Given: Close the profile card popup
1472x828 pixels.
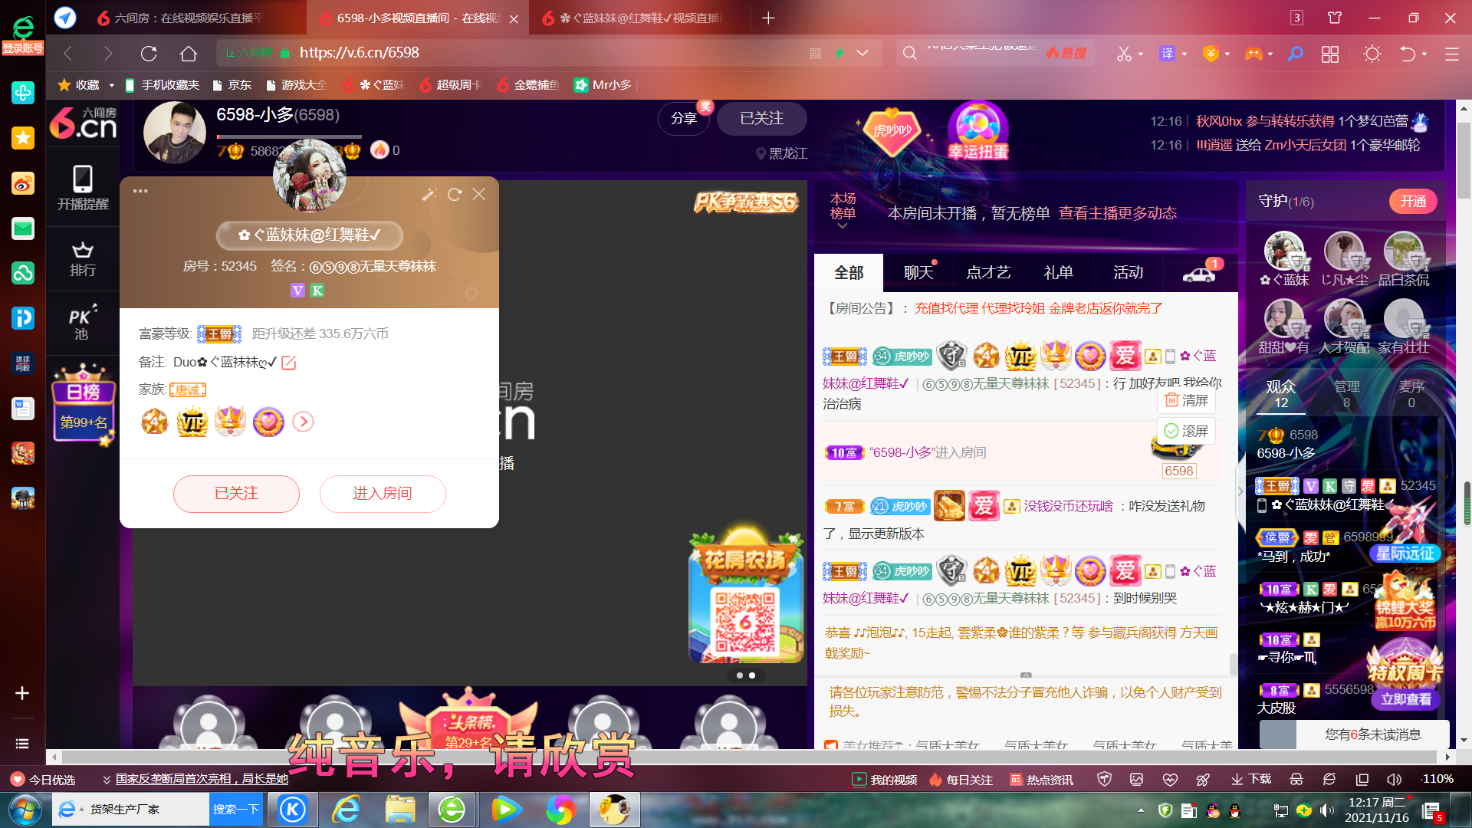Looking at the screenshot, I should (x=479, y=195).
